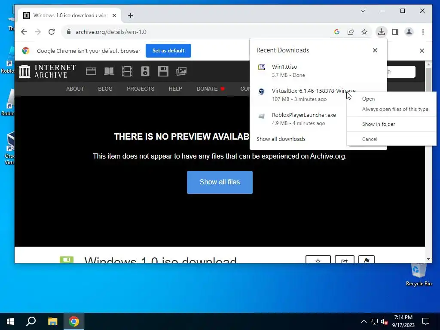Choose Open in the context menu
Image resolution: width=440 pixels, height=330 pixels.
[391, 99]
